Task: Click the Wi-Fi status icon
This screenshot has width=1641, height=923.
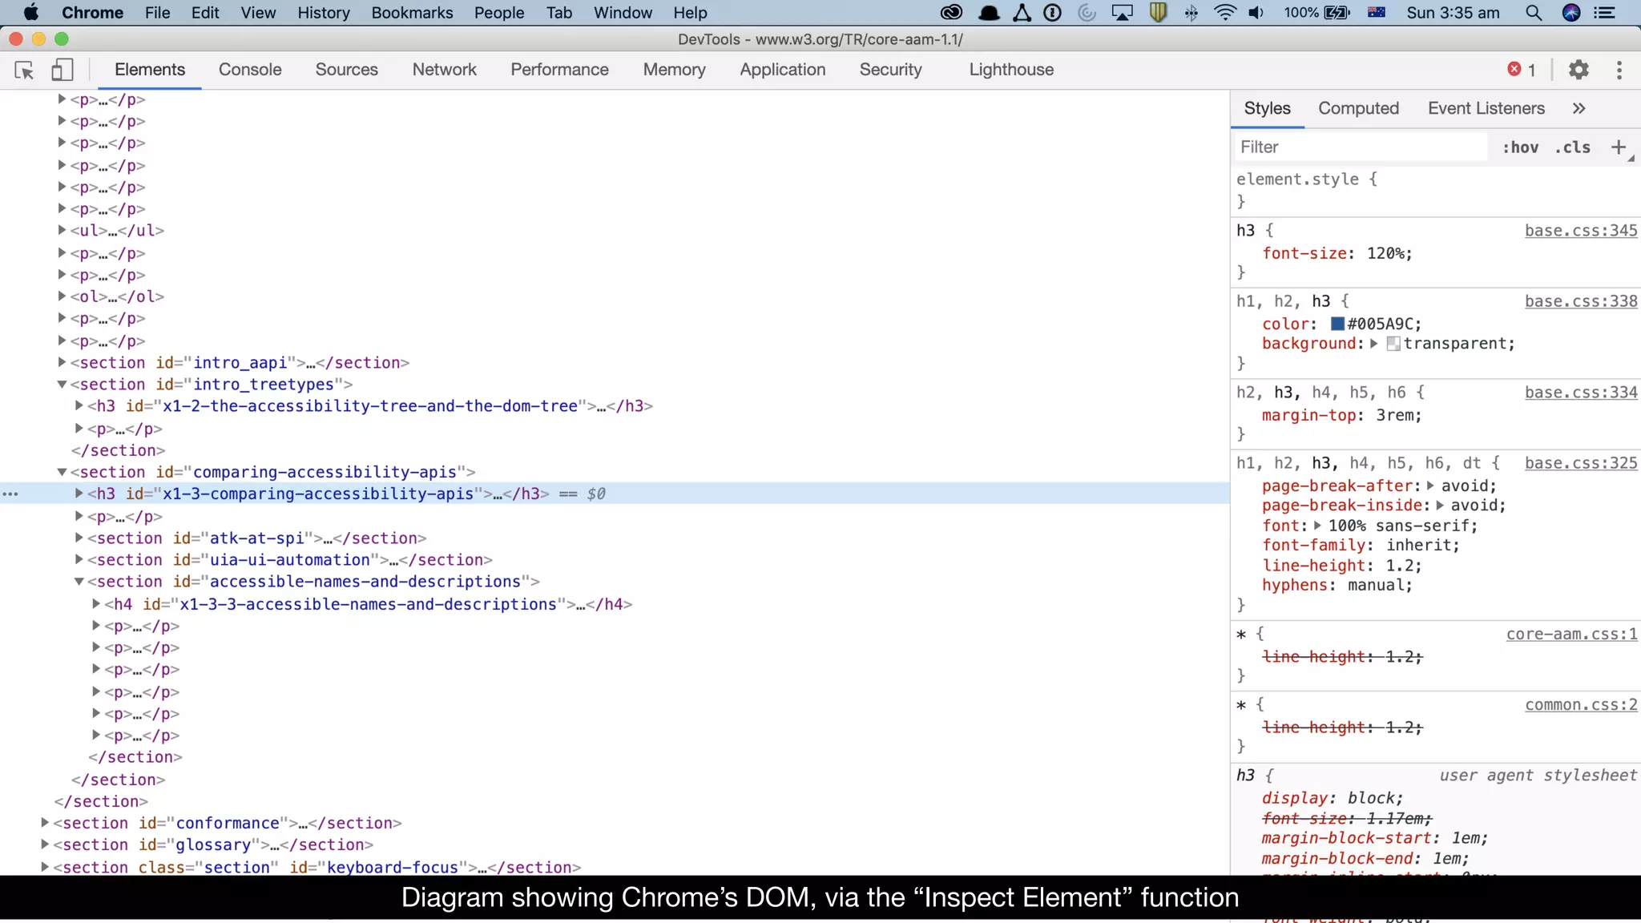Action: 1224,12
